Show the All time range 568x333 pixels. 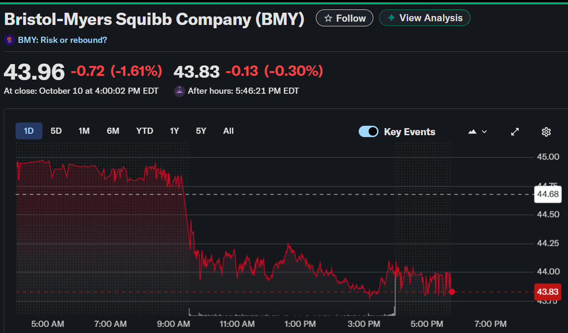coord(228,131)
